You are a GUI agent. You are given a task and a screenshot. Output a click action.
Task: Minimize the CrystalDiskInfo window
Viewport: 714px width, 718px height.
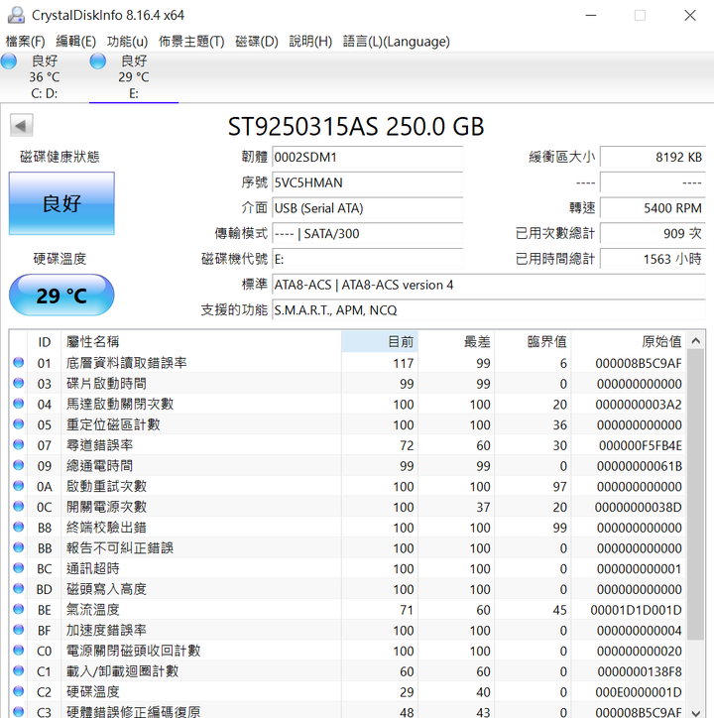tap(591, 15)
